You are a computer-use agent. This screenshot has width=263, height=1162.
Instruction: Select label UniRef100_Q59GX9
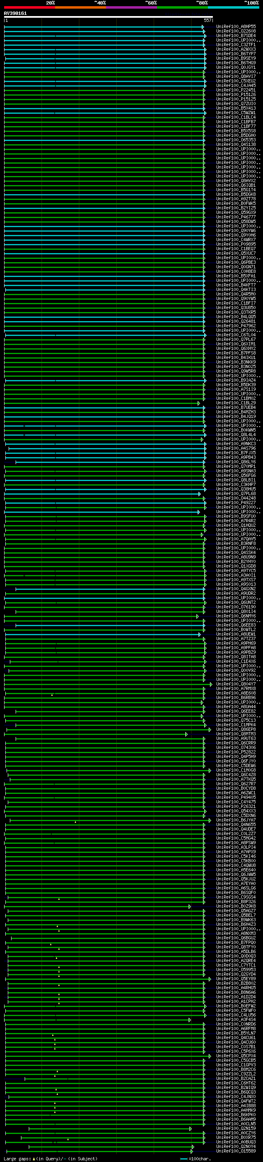[x=236, y=212]
